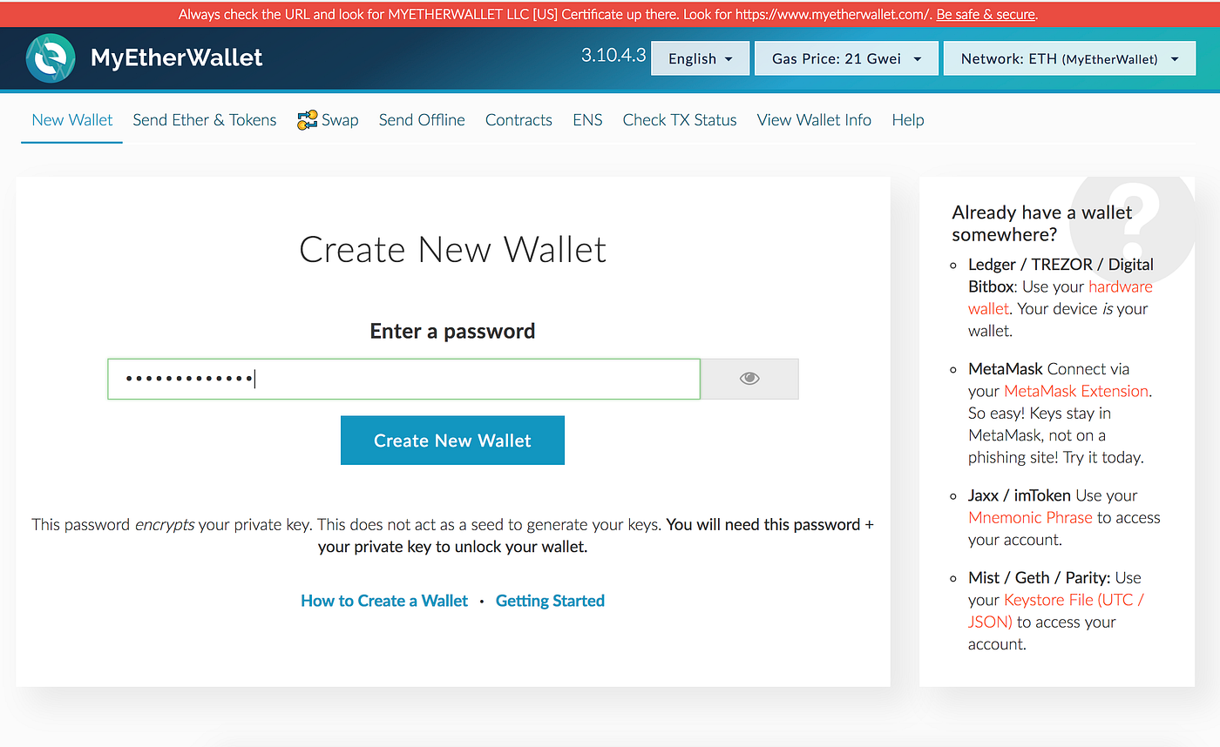
Task: Open the Getting Started link
Action: 550,601
